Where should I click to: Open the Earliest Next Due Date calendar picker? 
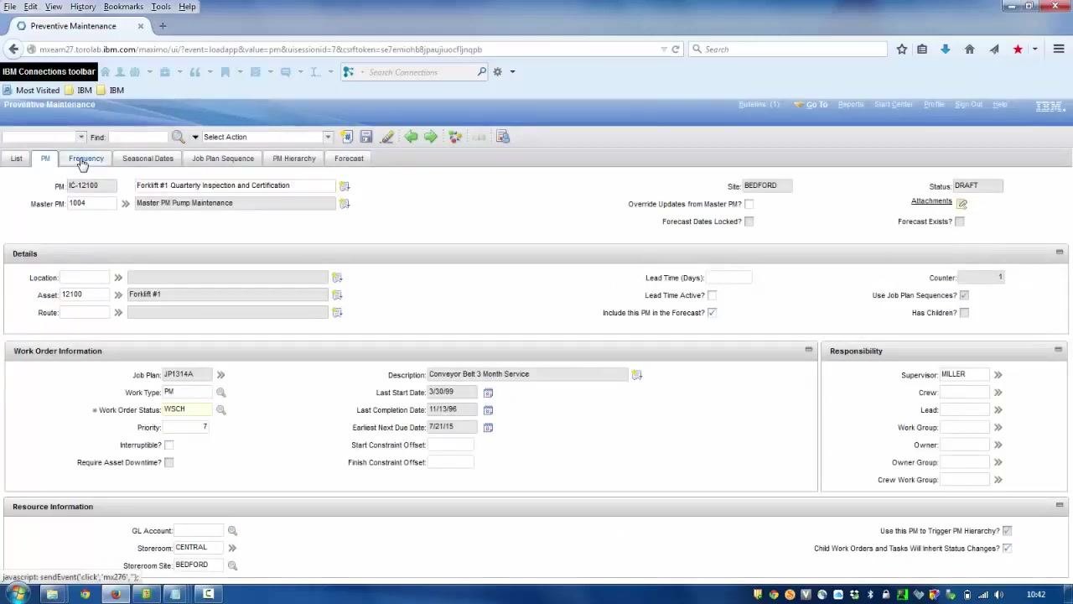click(x=488, y=428)
